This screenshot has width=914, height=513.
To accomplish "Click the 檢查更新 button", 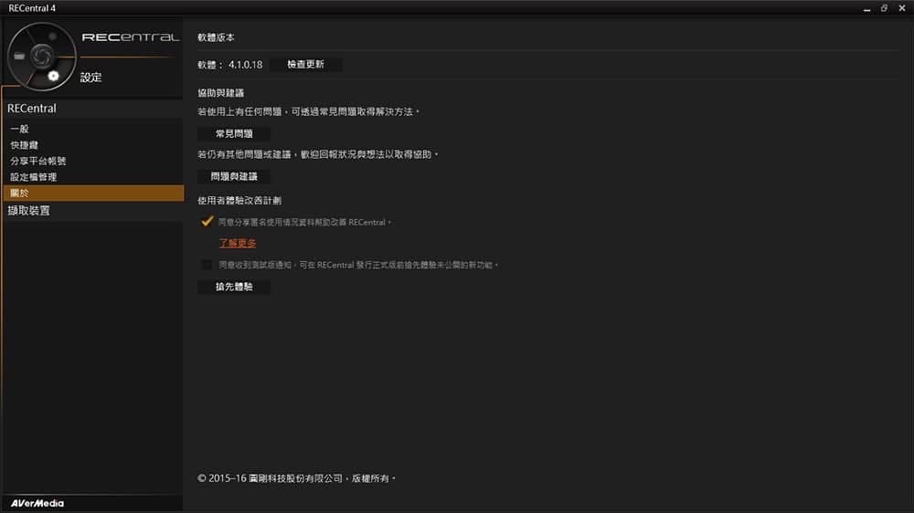I will coord(305,65).
